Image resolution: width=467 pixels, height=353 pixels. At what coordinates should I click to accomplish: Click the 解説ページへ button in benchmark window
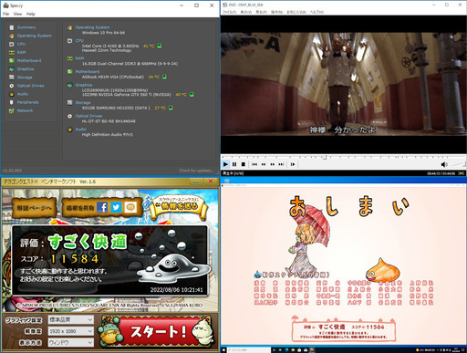coord(34,208)
